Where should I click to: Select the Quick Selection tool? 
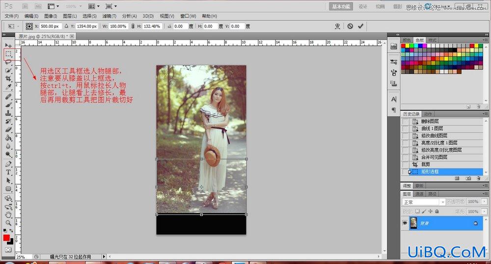pyautogui.click(x=8, y=70)
